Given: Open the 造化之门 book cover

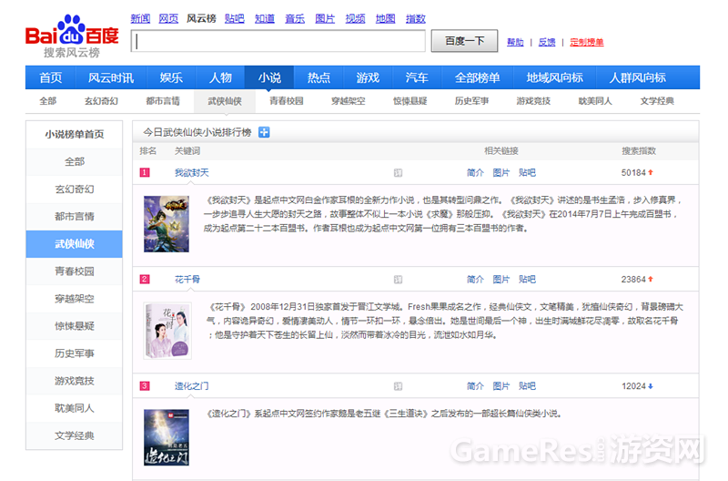Looking at the screenshot, I should point(167,437).
